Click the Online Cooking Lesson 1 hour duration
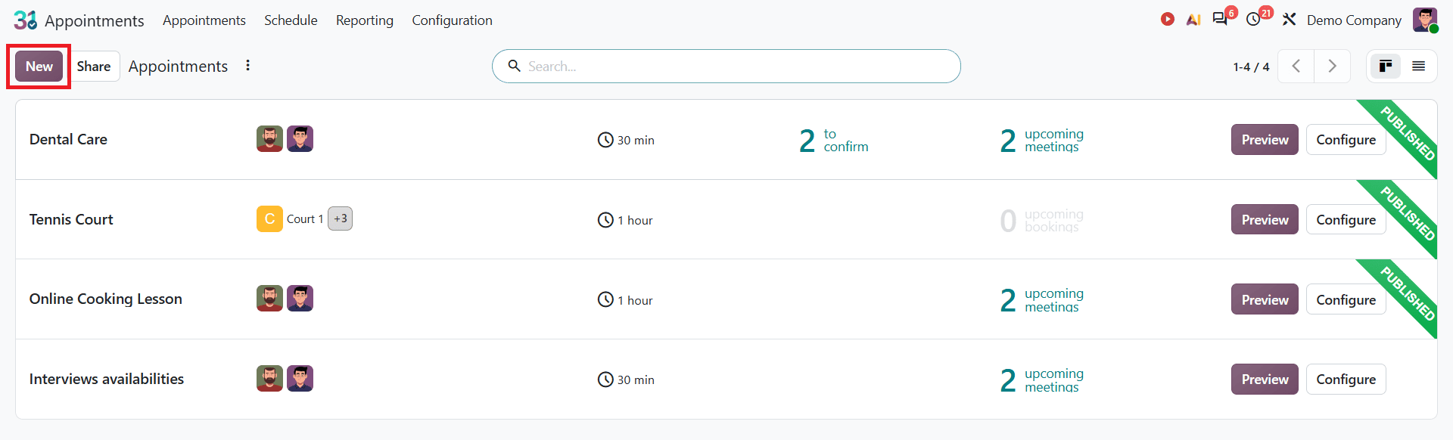 coord(625,300)
